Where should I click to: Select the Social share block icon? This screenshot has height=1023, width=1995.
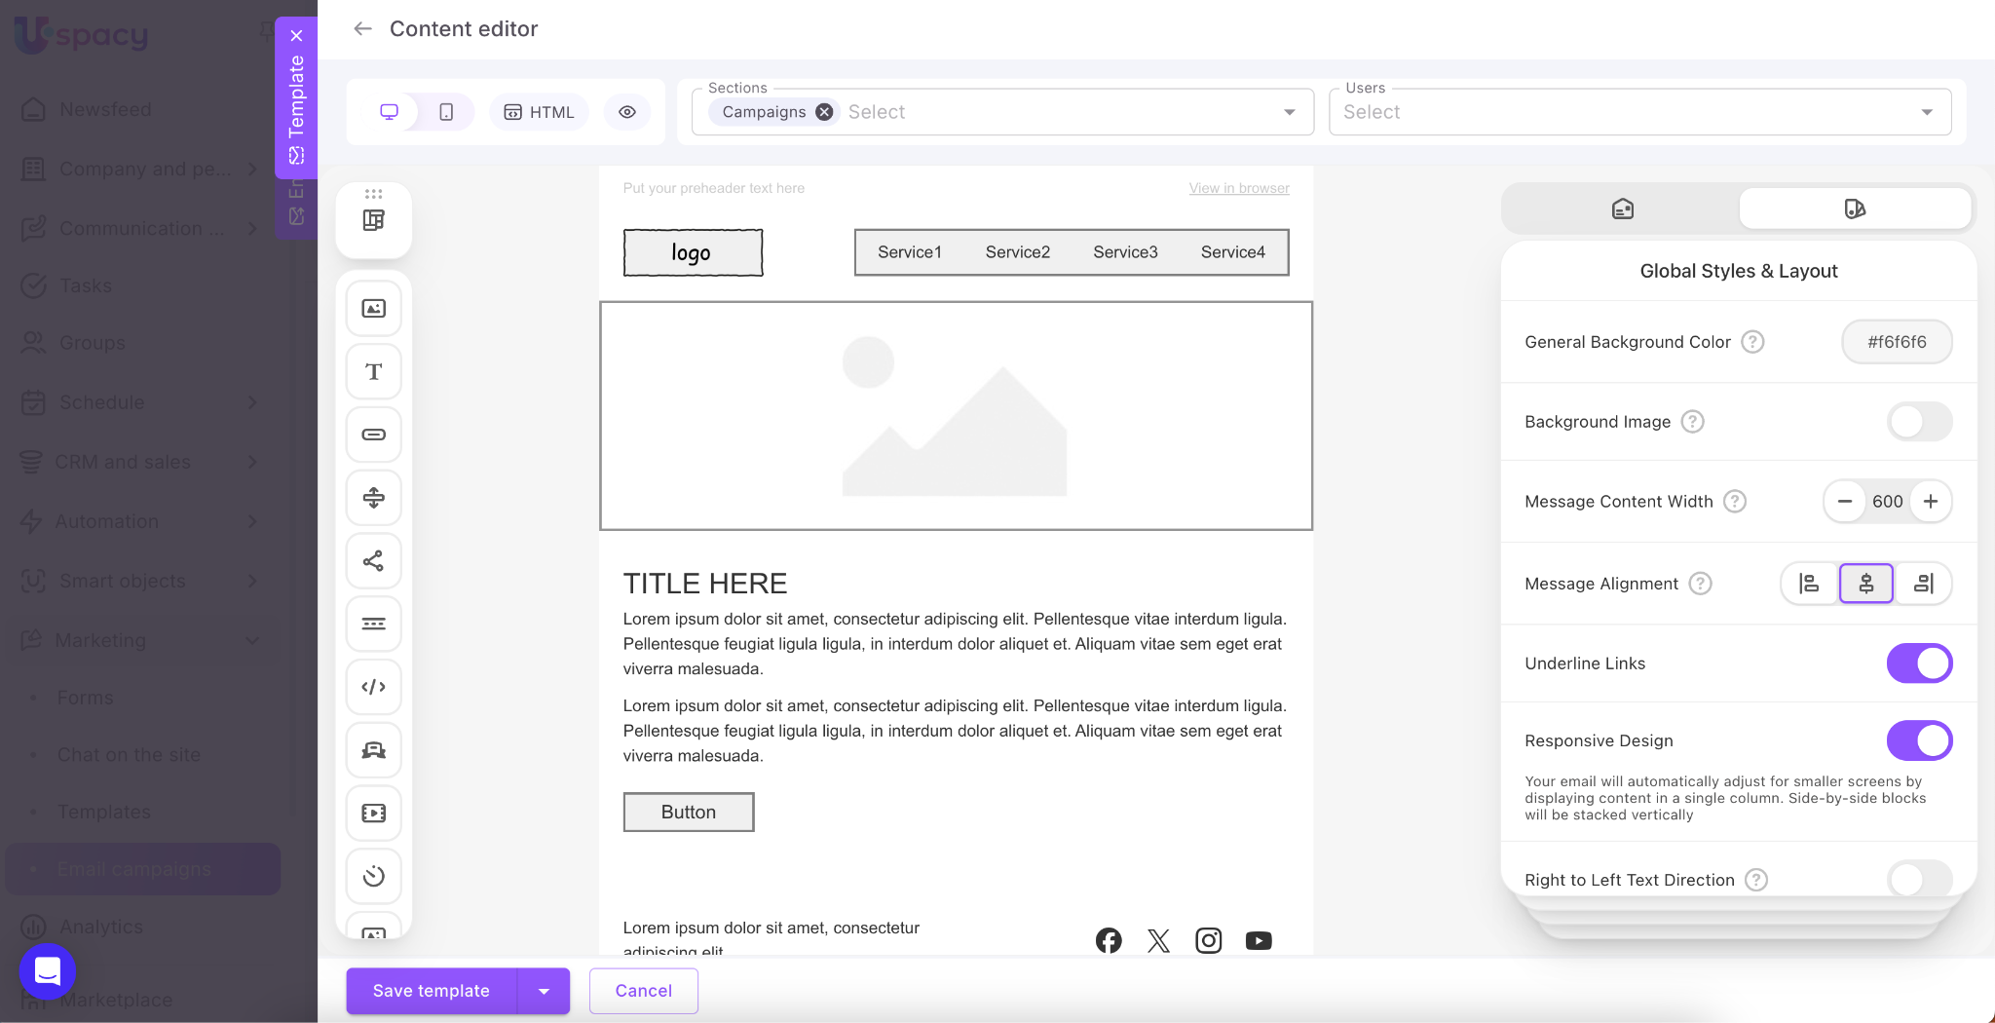[x=373, y=561]
